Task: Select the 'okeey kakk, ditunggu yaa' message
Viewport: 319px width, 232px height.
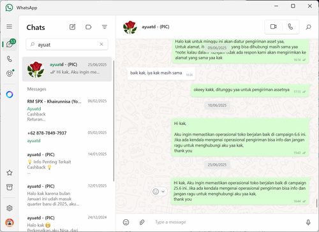Action: pyautogui.click(x=249, y=91)
